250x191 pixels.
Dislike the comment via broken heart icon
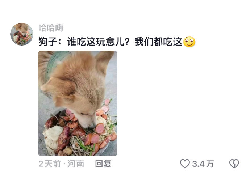click(234, 164)
